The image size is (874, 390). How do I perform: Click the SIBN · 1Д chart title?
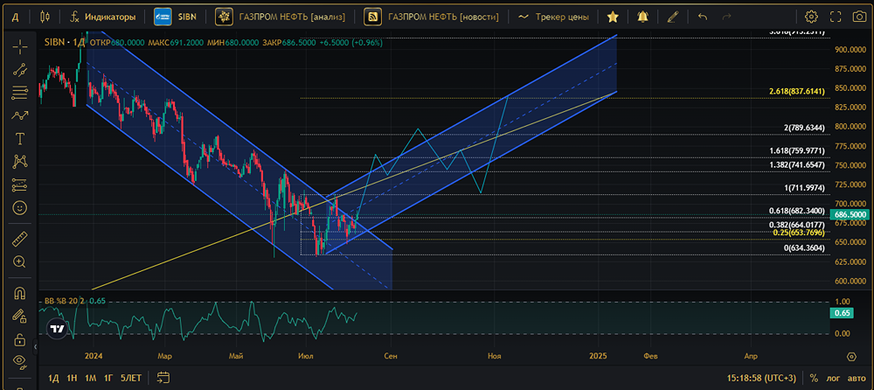64,42
